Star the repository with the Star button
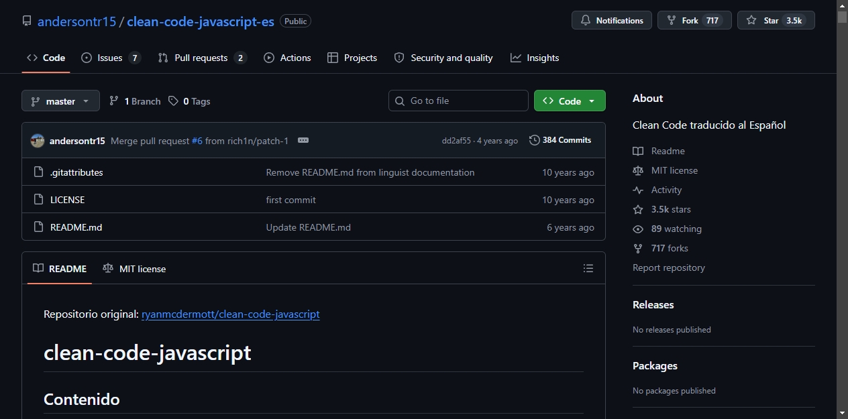 (x=776, y=21)
